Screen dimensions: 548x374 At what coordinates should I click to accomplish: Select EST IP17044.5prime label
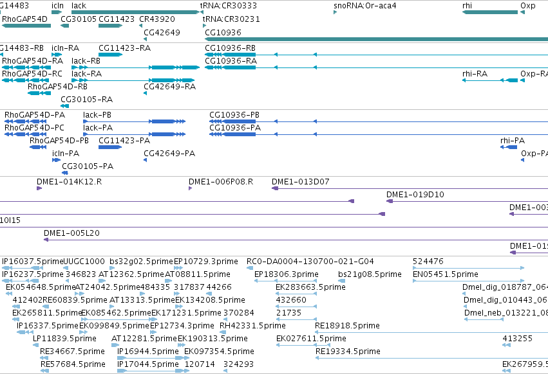pos(148,364)
